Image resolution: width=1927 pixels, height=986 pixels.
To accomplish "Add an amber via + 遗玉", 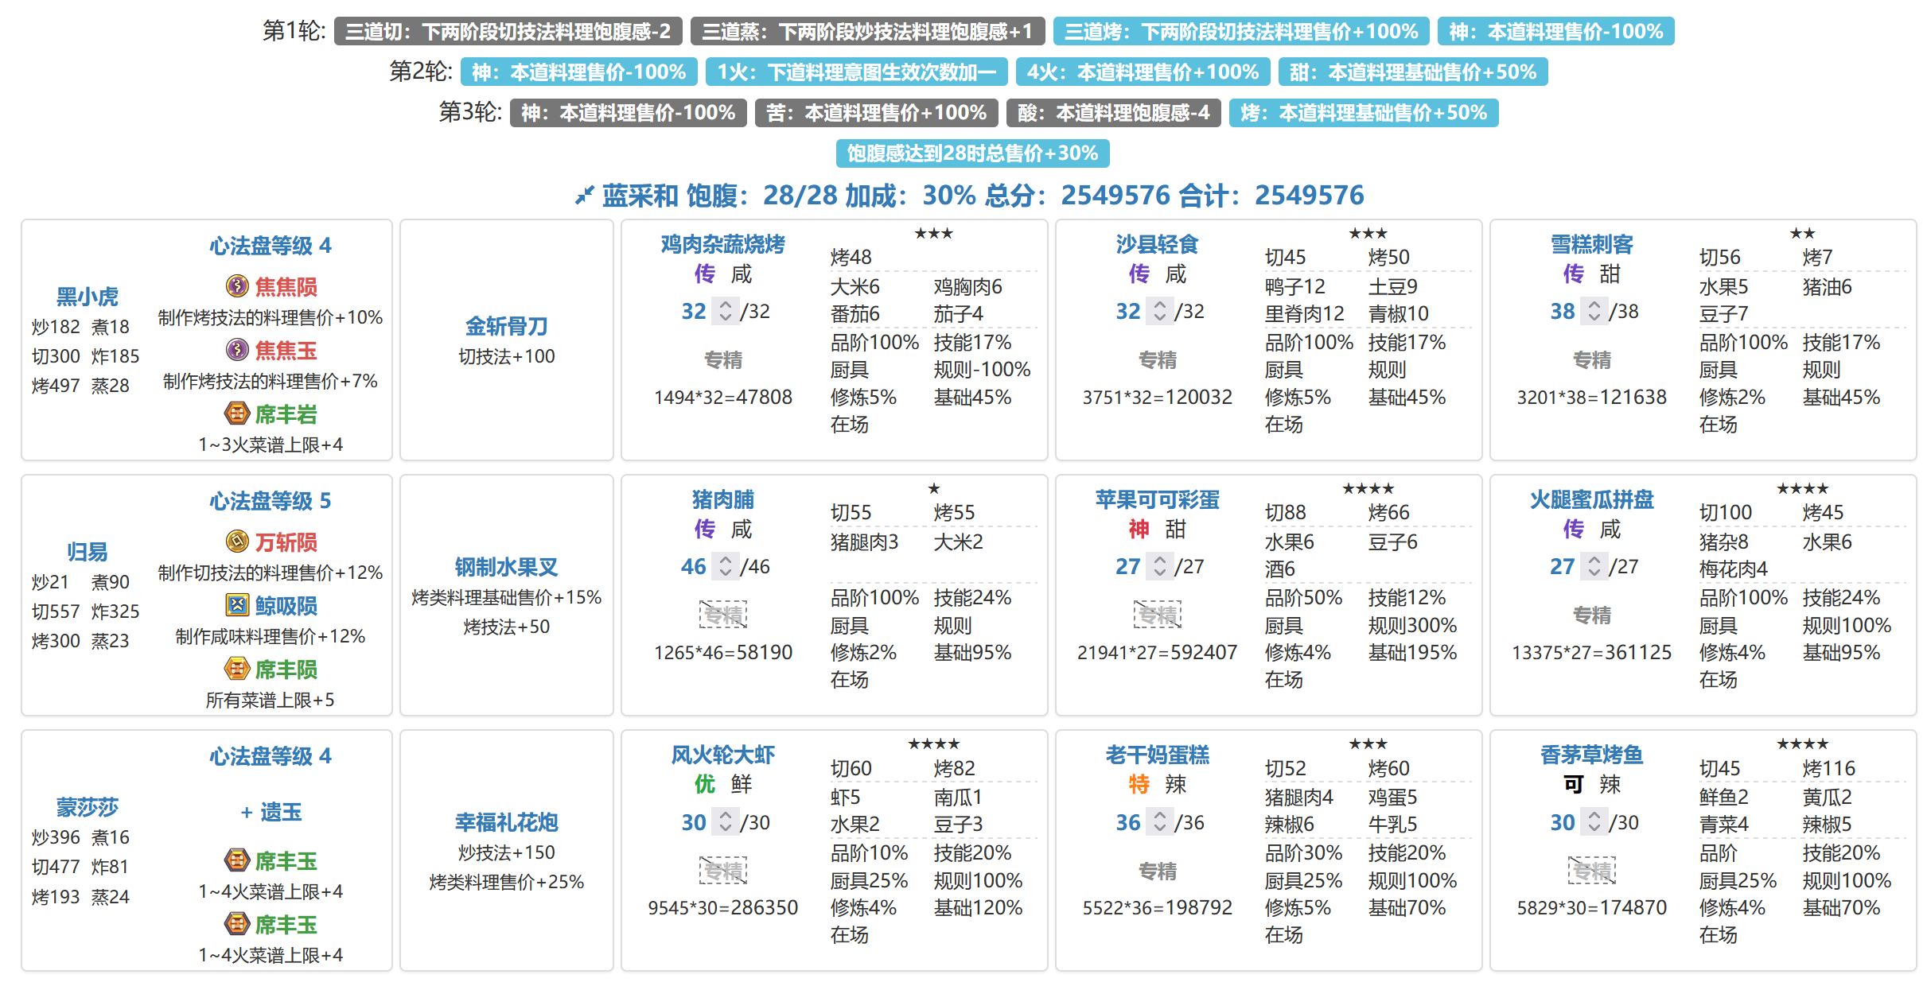I will point(271,812).
